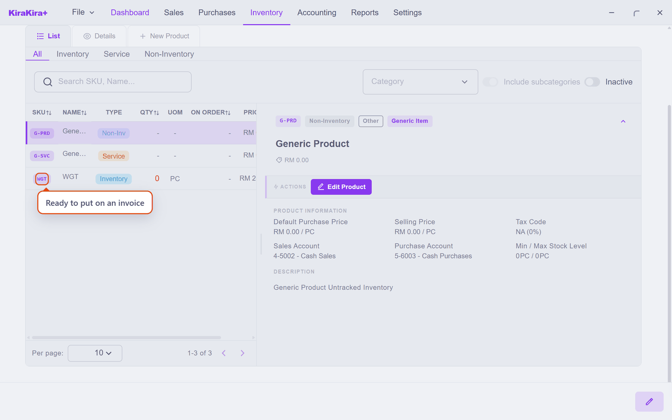Open the Dashboard menu
This screenshot has width=672, height=420.
(x=130, y=13)
